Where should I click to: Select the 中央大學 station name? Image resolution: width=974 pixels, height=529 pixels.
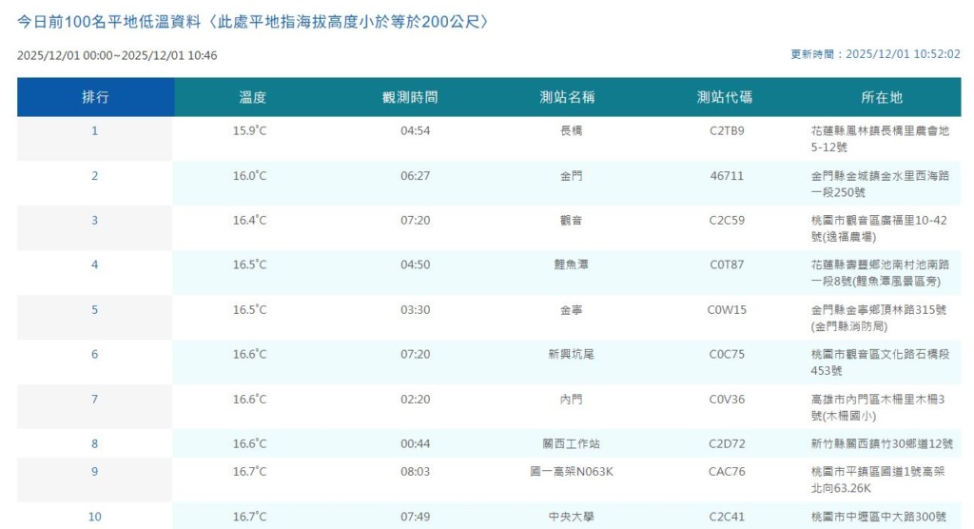click(572, 517)
